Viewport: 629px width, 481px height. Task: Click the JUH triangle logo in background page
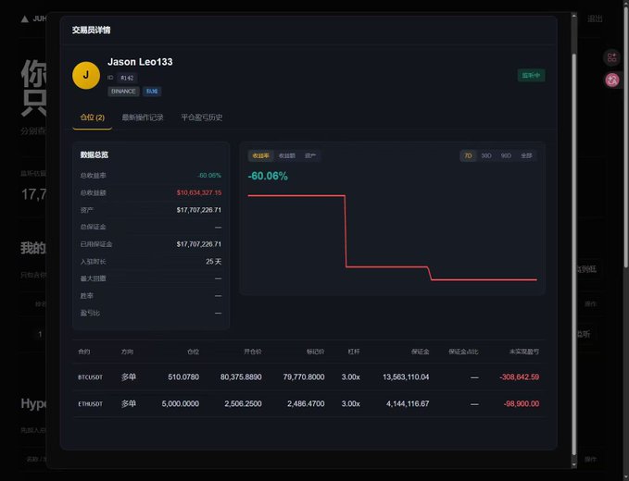pos(25,18)
